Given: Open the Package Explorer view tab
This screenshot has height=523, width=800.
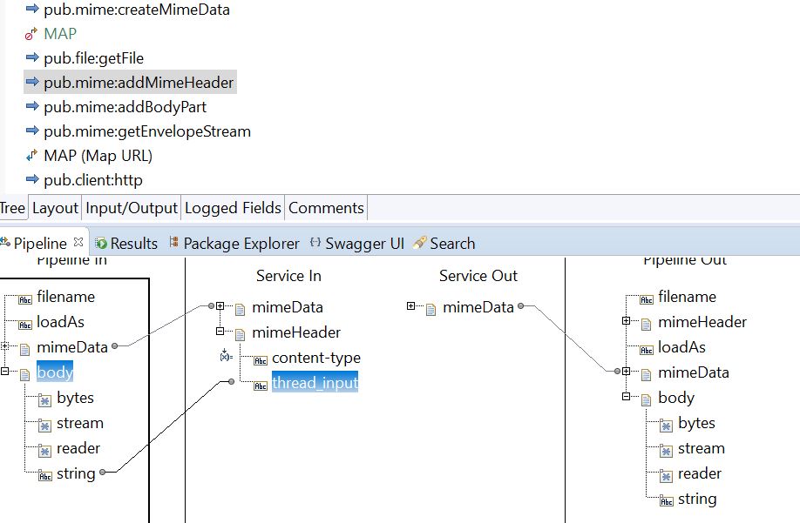Looking at the screenshot, I should coord(234,244).
